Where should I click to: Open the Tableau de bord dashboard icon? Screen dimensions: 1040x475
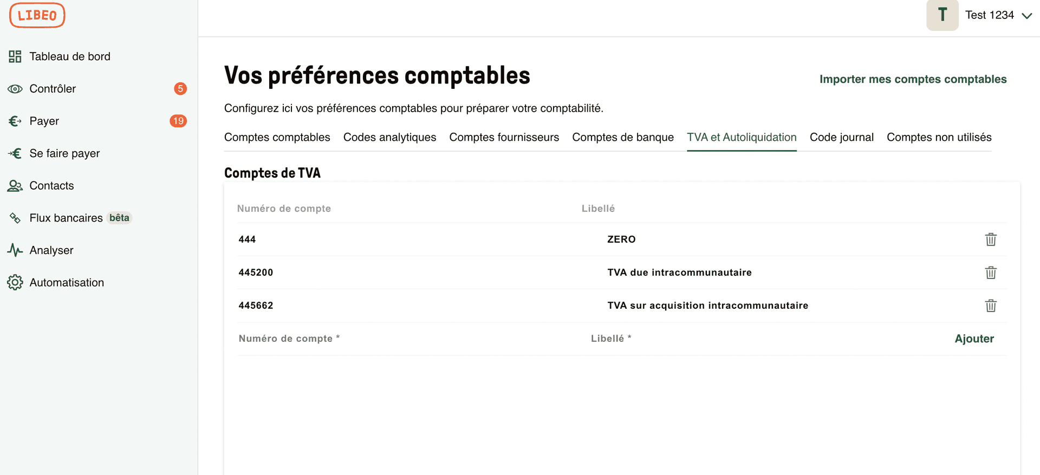15,56
